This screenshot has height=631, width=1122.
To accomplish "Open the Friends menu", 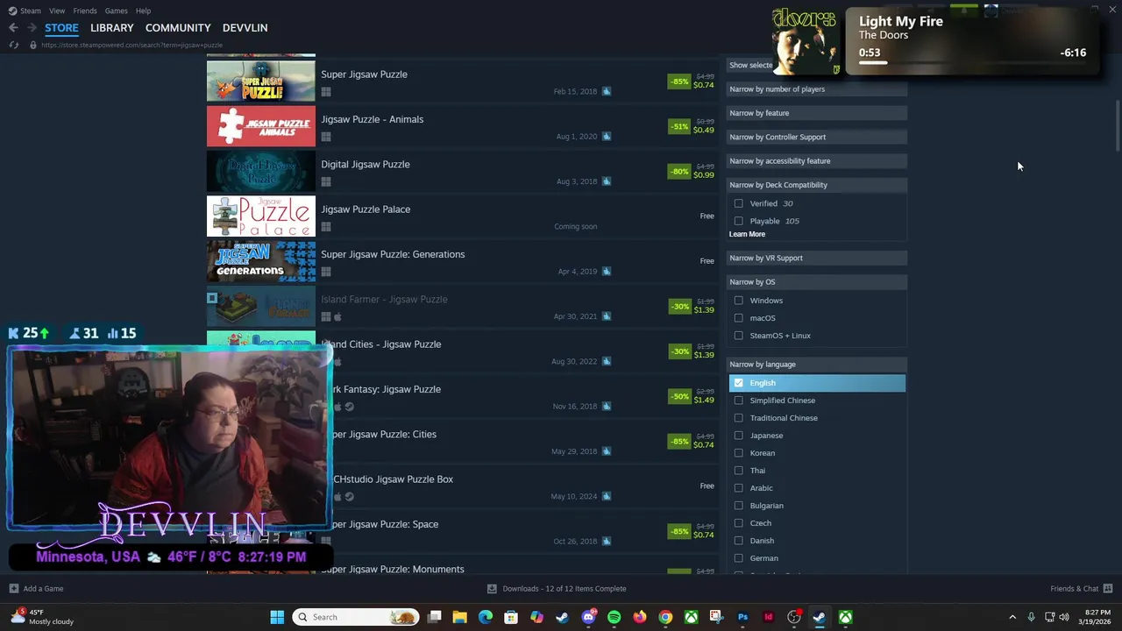I will pos(85,11).
